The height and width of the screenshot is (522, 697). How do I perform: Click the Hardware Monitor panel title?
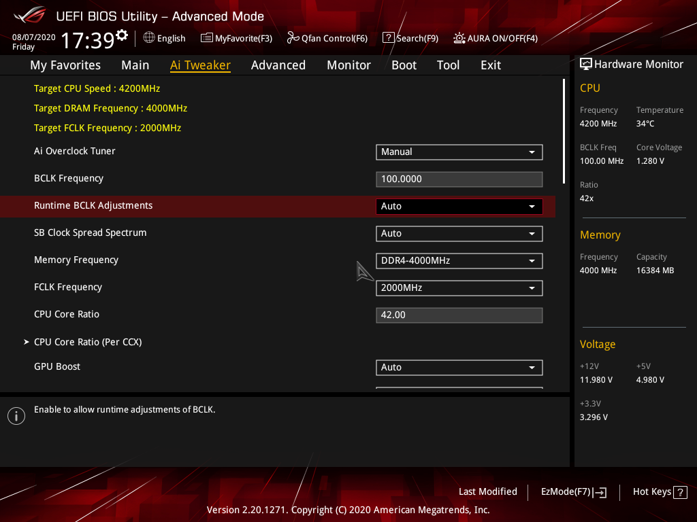[638, 65]
